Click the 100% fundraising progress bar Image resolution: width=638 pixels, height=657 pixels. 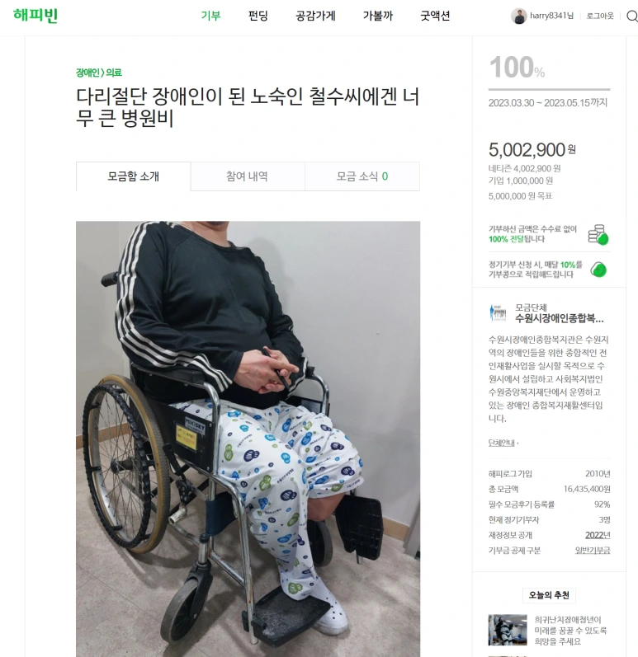pos(549,89)
